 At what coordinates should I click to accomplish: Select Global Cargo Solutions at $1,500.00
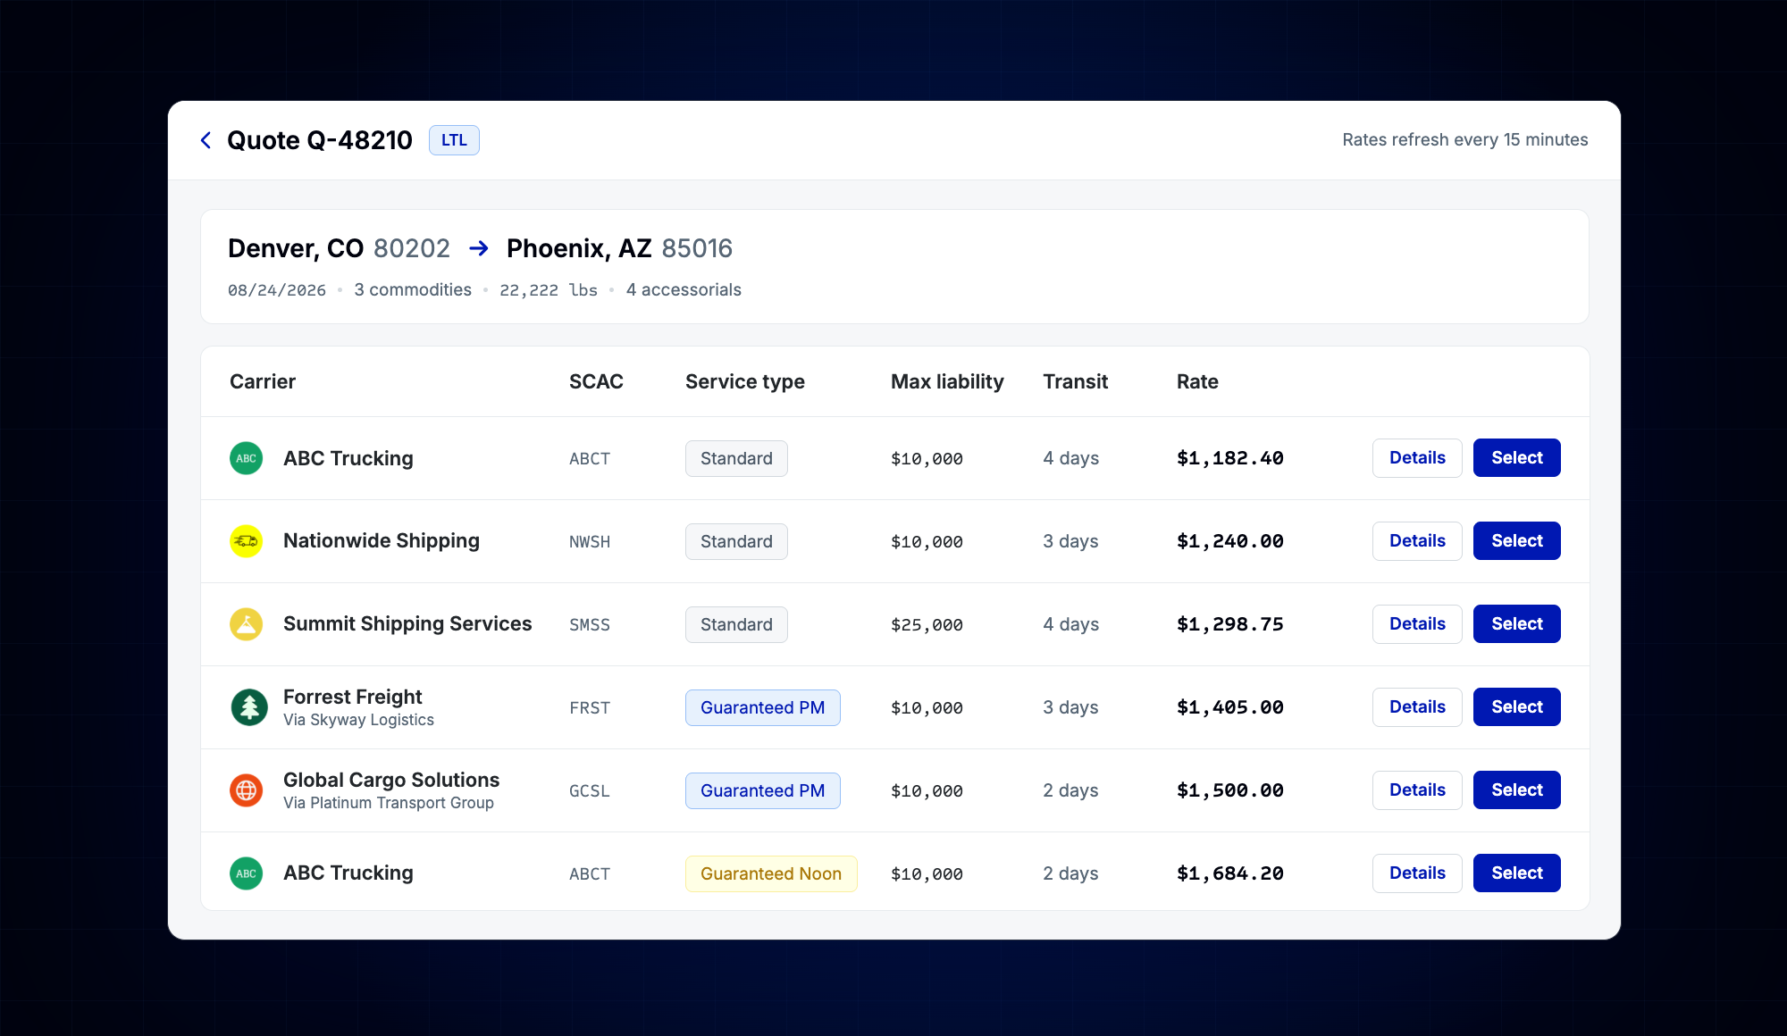1516,790
